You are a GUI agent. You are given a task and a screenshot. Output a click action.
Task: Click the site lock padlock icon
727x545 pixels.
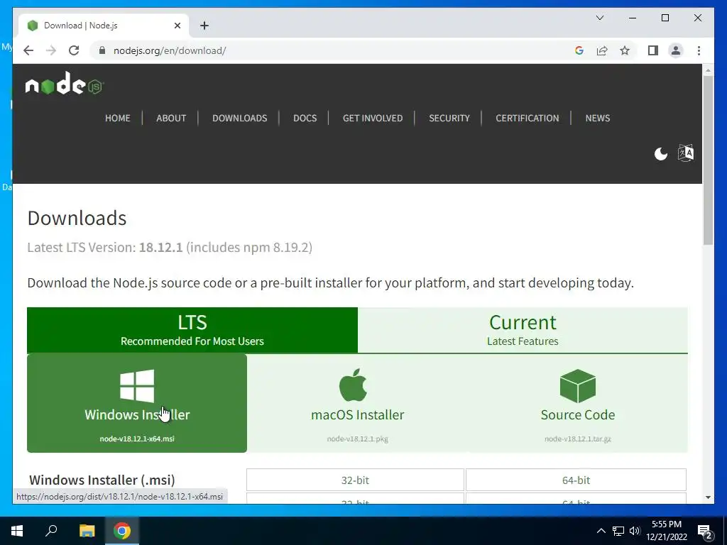102,50
